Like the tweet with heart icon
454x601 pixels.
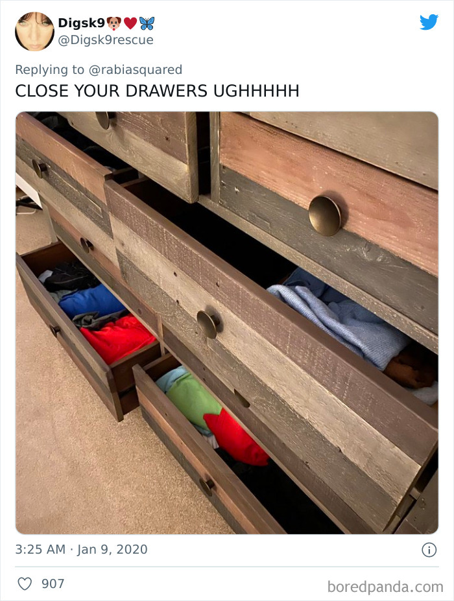coord(25,583)
